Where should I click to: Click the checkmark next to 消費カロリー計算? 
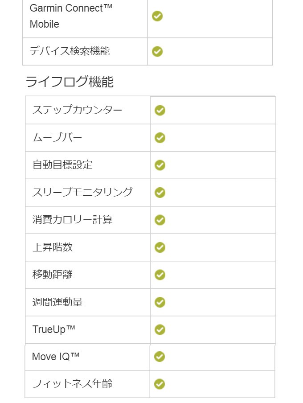pyautogui.click(x=160, y=220)
